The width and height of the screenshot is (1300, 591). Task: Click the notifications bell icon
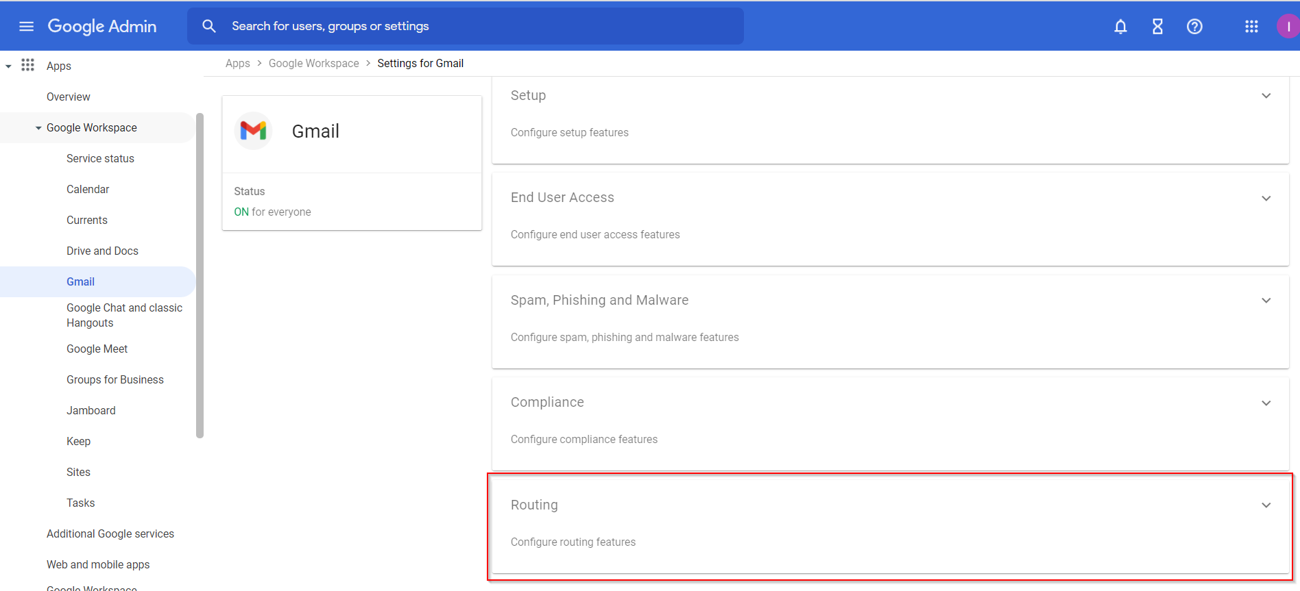click(x=1120, y=27)
